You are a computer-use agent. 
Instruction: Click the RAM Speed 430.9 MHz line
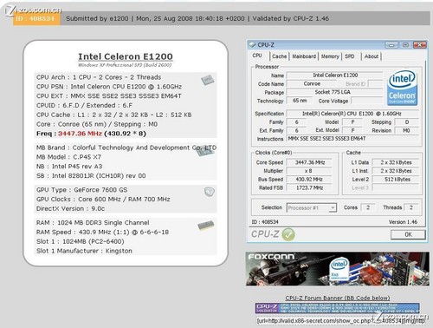pyautogui.click(x=102, y=233)
